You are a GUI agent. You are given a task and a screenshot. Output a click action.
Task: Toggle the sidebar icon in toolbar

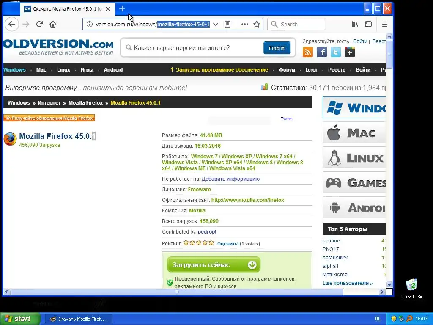368,24
